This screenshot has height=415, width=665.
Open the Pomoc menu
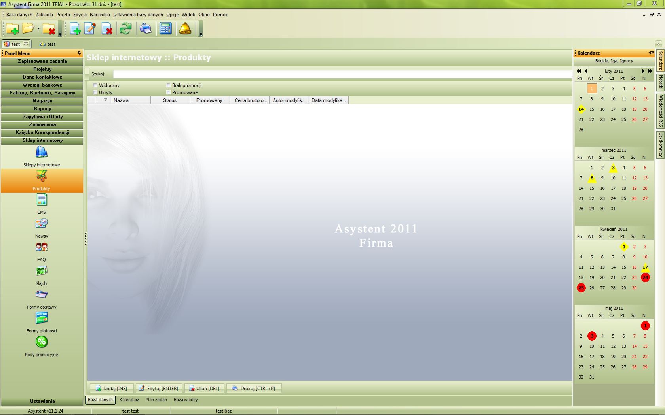(220, 15)
